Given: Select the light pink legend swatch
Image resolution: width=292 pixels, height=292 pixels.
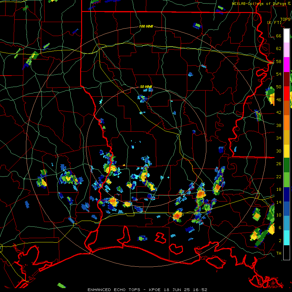Looking at the screenshot, I should pos(286,50).
